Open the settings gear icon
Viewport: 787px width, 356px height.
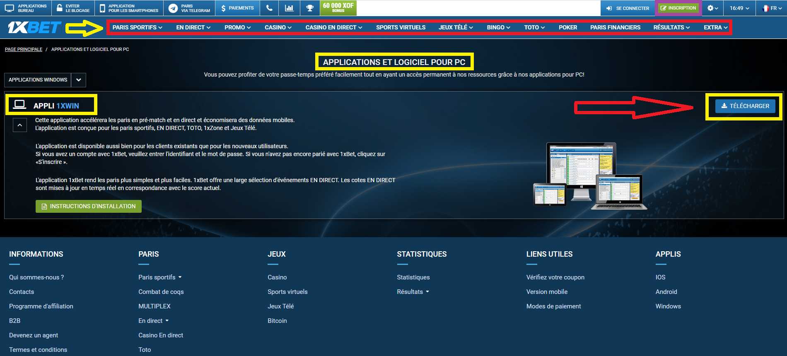712,8
